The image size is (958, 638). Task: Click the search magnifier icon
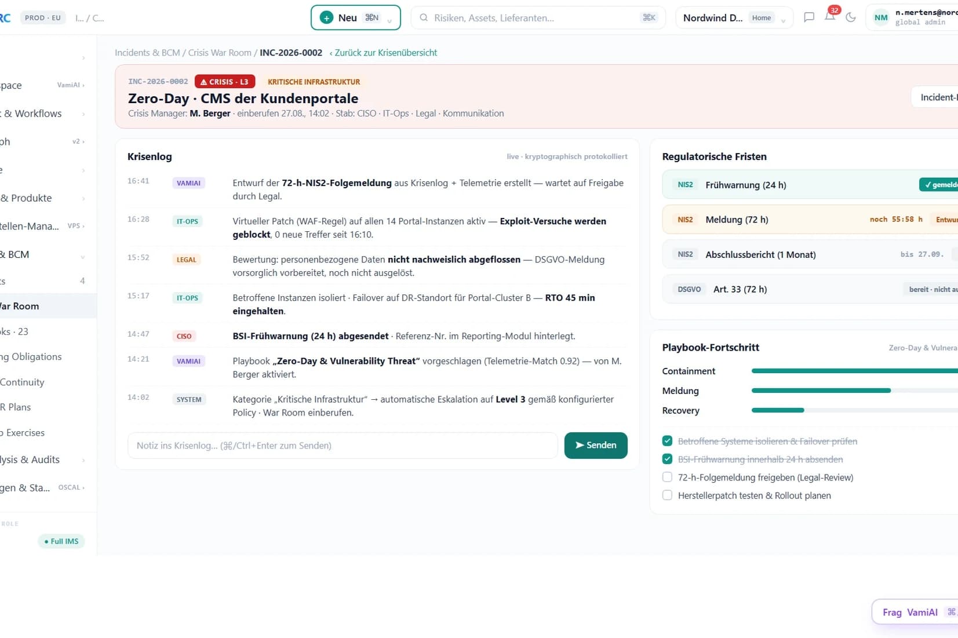pos(424,18)
